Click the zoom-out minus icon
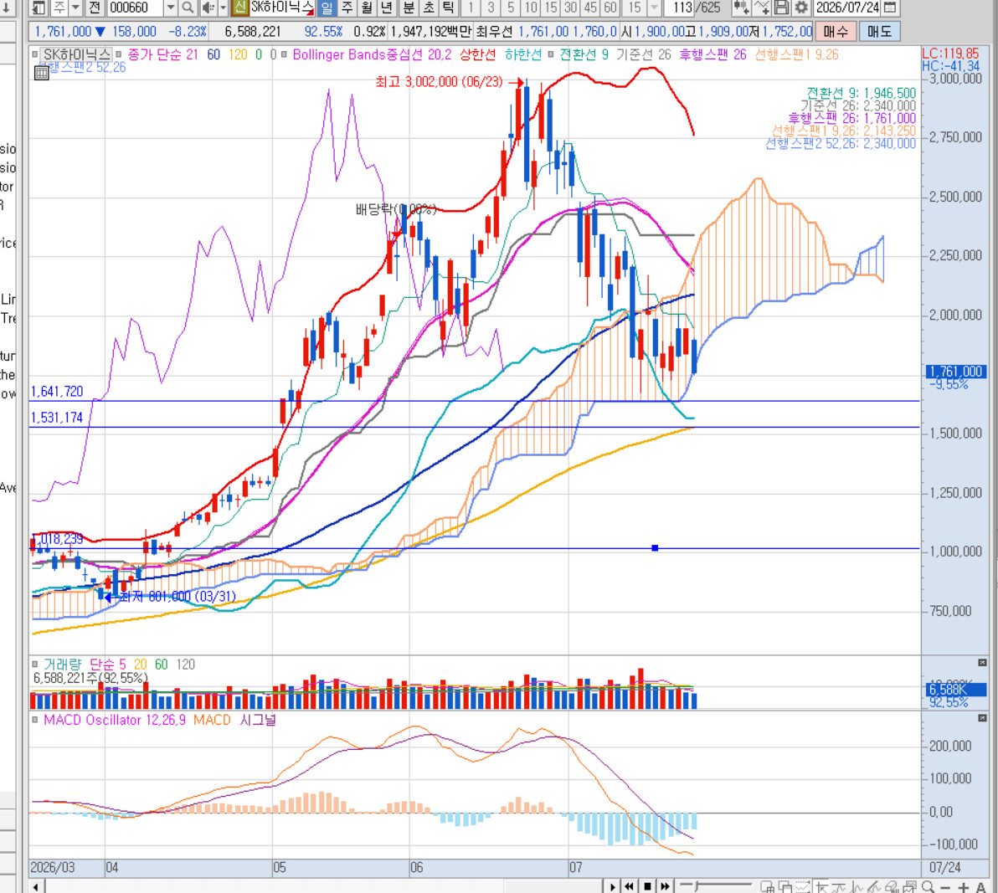Image resolution: width=998 pixels, height=893 pixels. [946, 887]
